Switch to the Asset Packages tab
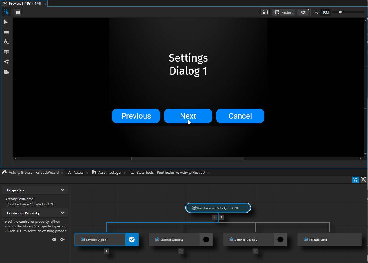Image resolution: width=368 pixels, height=263 pixels. pyautogui.click(x=110, y=173)
